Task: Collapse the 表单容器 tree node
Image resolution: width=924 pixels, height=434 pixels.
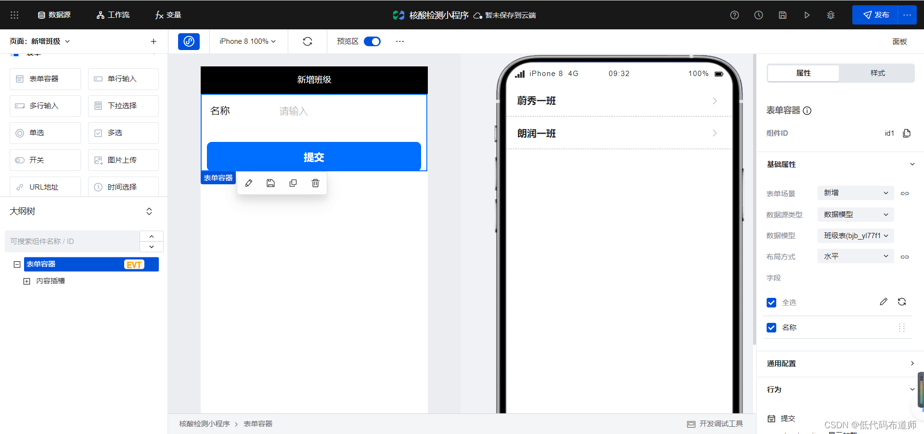Action: tap(17, 265)
